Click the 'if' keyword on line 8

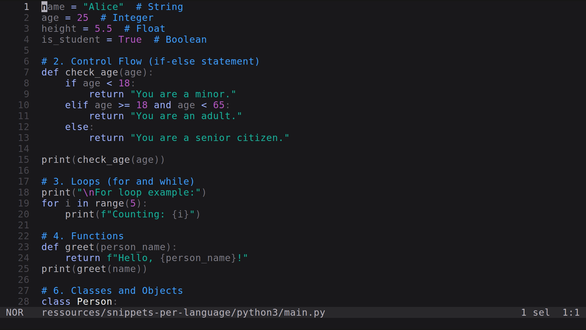click(x=71, y=83)
